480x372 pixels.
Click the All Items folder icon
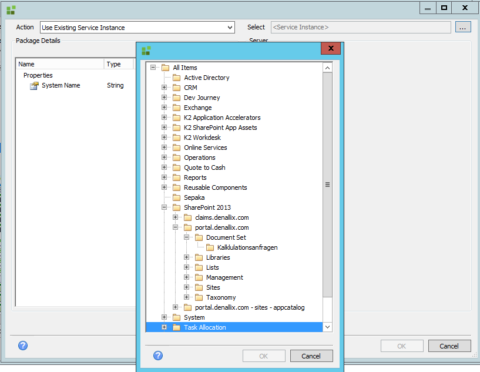[x=165, y=68]
